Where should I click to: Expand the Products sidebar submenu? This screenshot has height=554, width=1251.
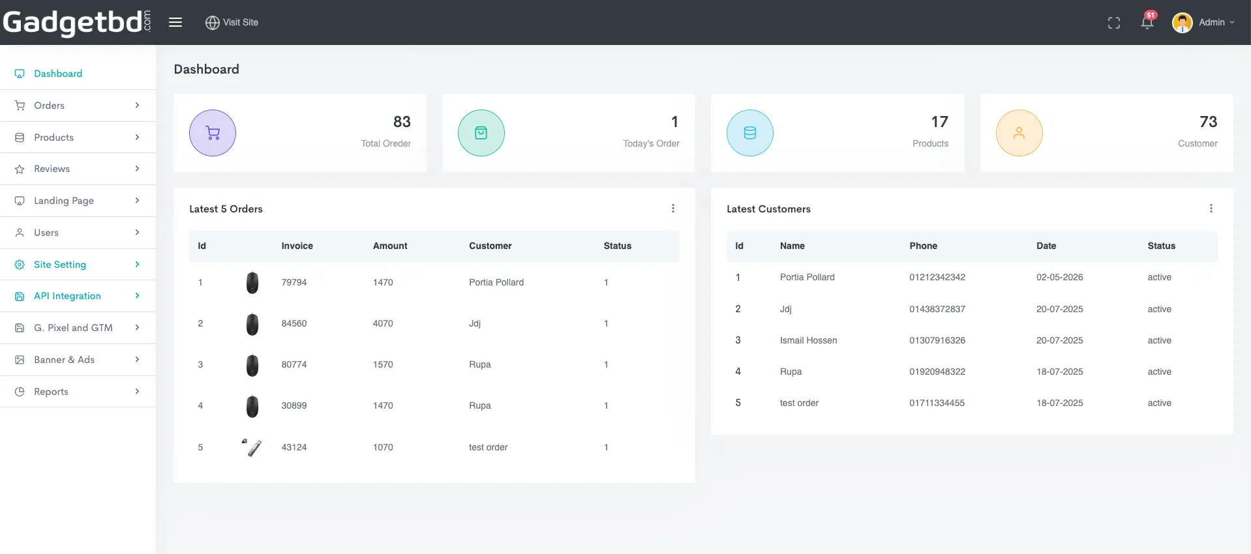[x=78, y=138]
